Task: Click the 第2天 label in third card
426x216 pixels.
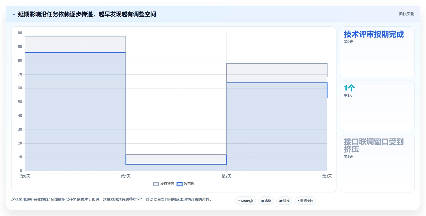Action: pyautogui.click(x=348, y=157)
